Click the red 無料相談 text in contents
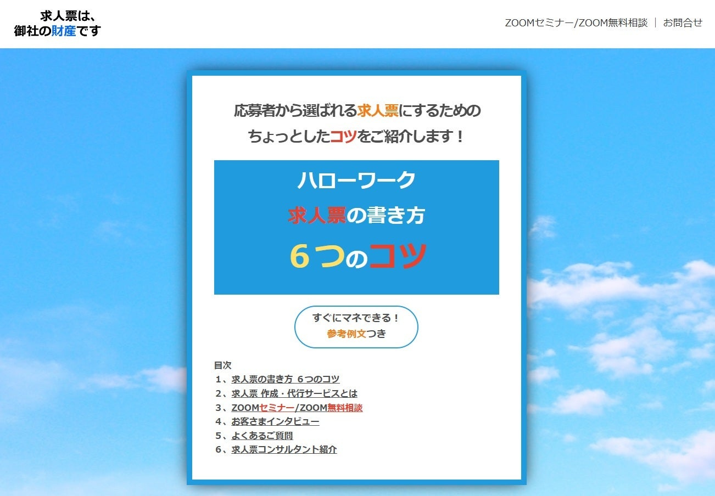This screenshot has height=496, width=715. click(345, 408)
